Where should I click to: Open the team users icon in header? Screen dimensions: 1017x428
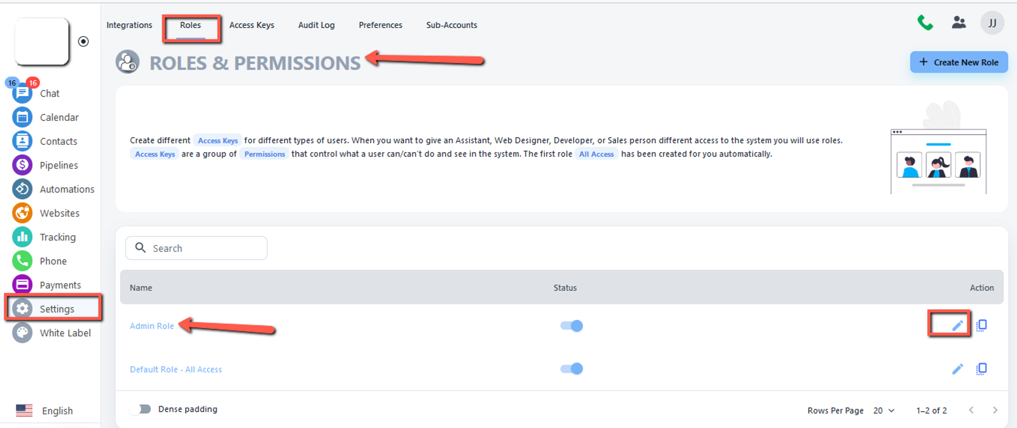click(x=959, y=23)
